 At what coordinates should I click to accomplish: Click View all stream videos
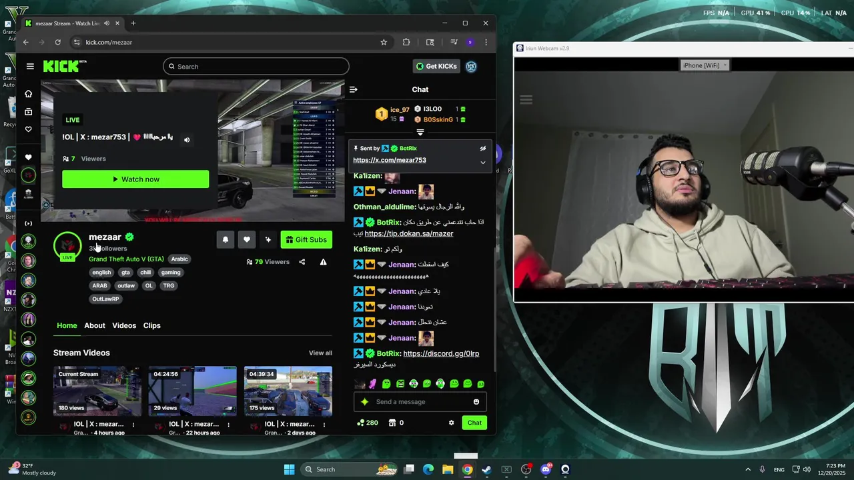320,353
